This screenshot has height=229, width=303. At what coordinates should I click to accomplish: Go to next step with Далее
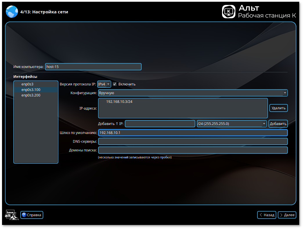point(287,215)
